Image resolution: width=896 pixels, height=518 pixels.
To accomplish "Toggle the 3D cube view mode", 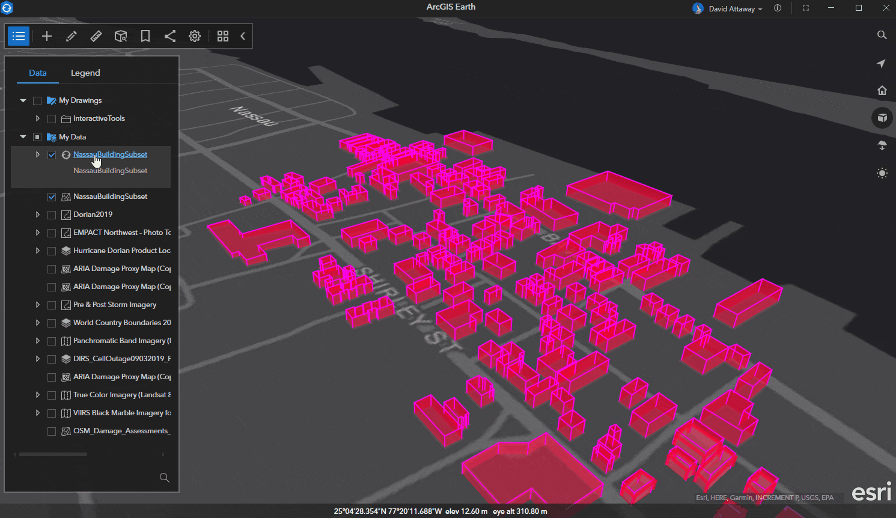I will (882, 118).
